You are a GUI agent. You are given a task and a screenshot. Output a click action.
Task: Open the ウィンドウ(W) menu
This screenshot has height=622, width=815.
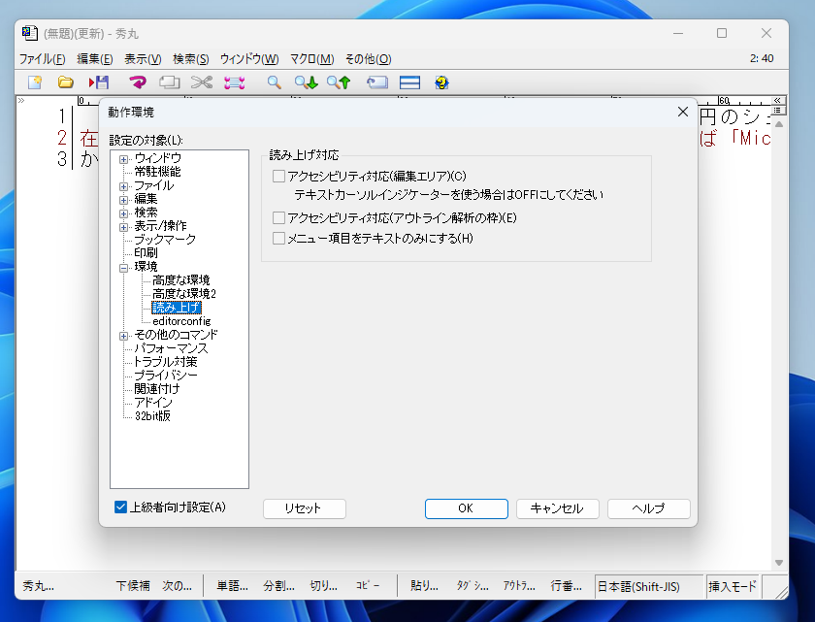click(x=249, y=59)
